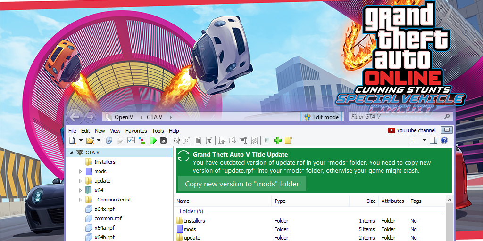Click GTA V in the address breadcrumb
This screenshot has height=241, width=483.
pyautogui.click(x=154, y=117)
